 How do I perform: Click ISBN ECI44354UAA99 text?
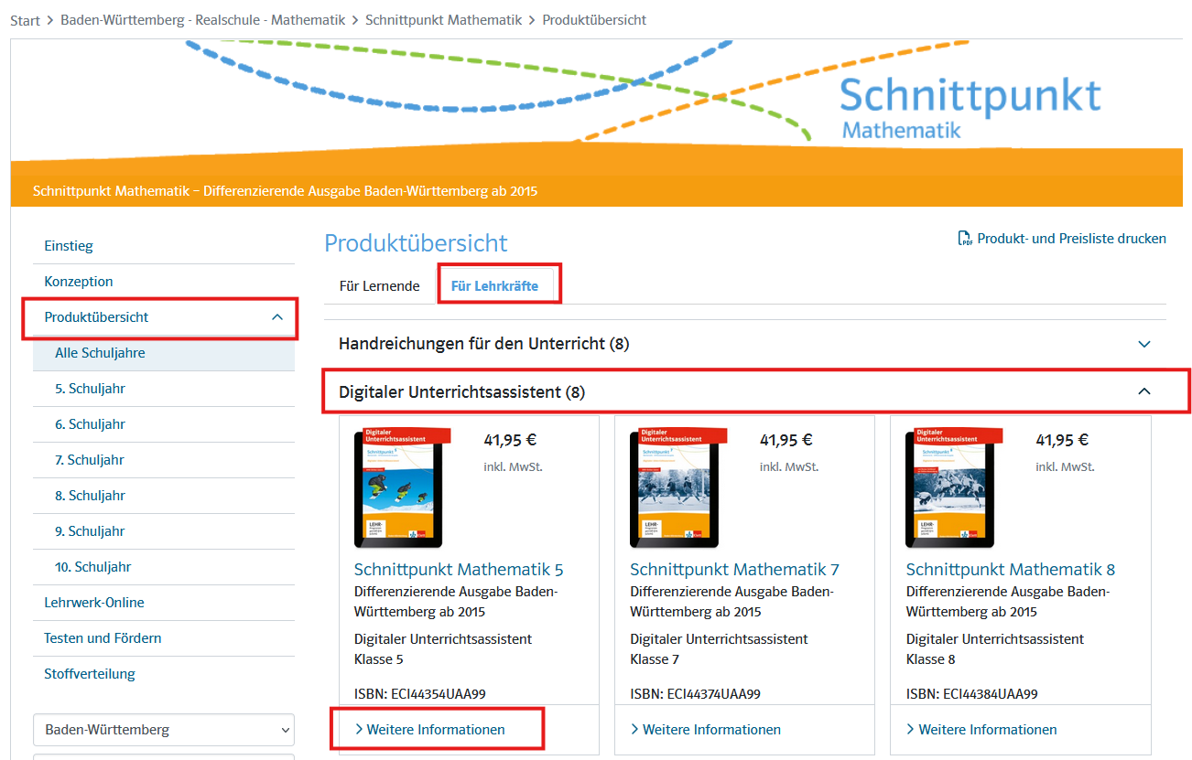420,694
